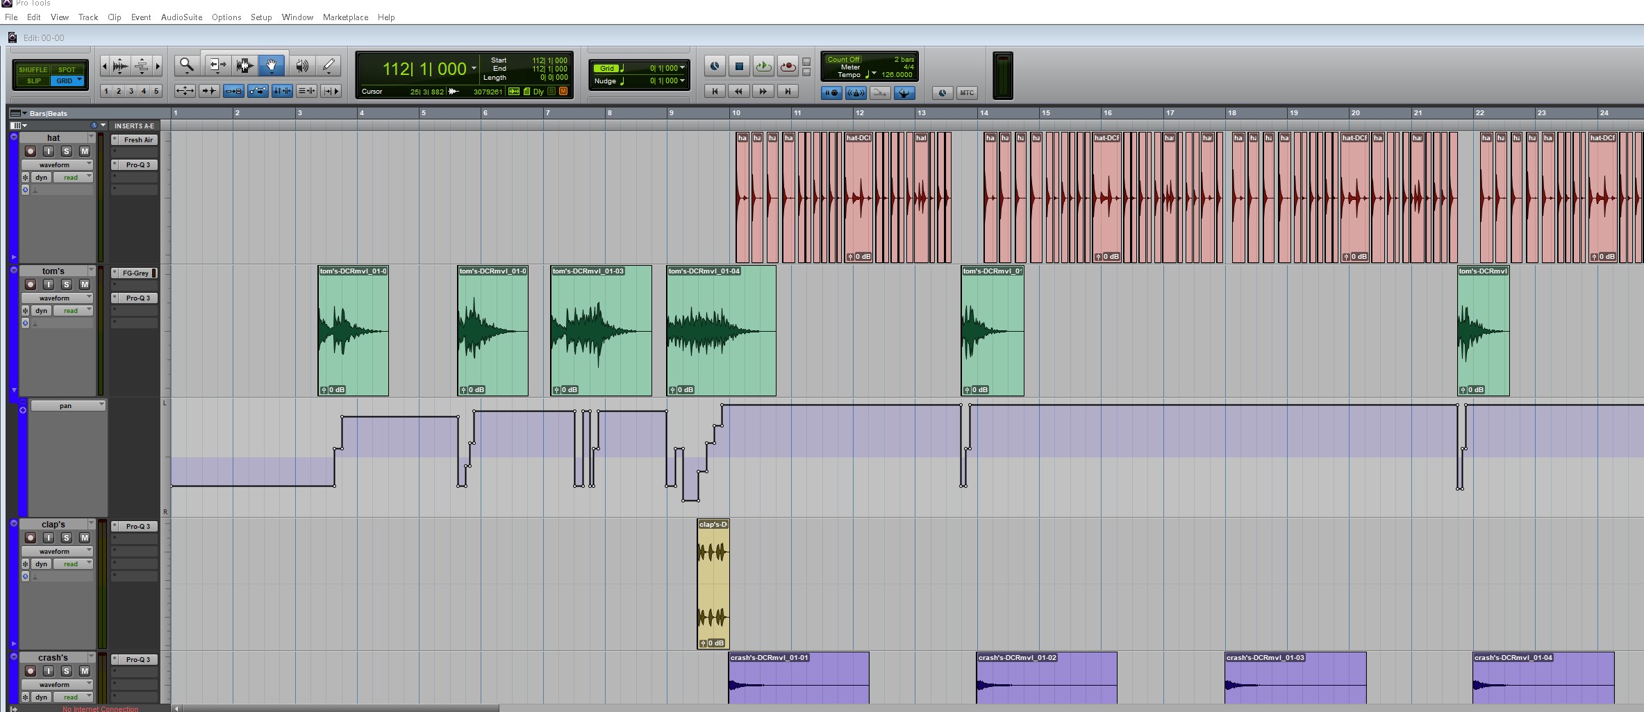Click the Record transport button
This screenshot has height=712, width=1644.
click(x=788, y=67)
